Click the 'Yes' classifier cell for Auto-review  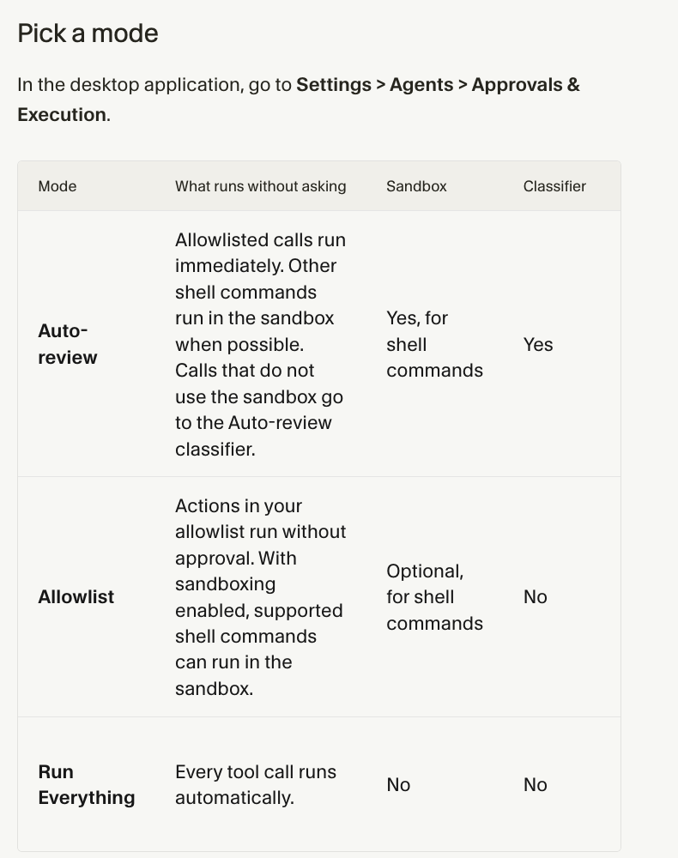click(x=538, y=344)
